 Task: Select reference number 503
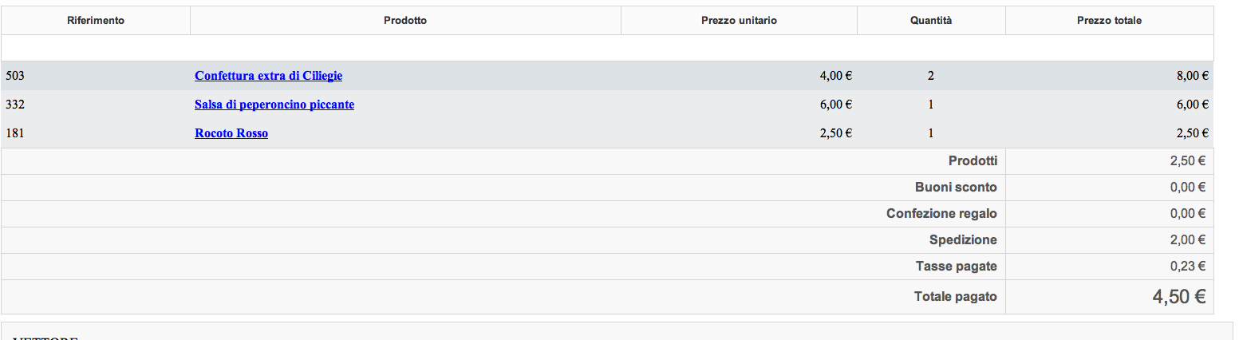[x=15, y=76]
